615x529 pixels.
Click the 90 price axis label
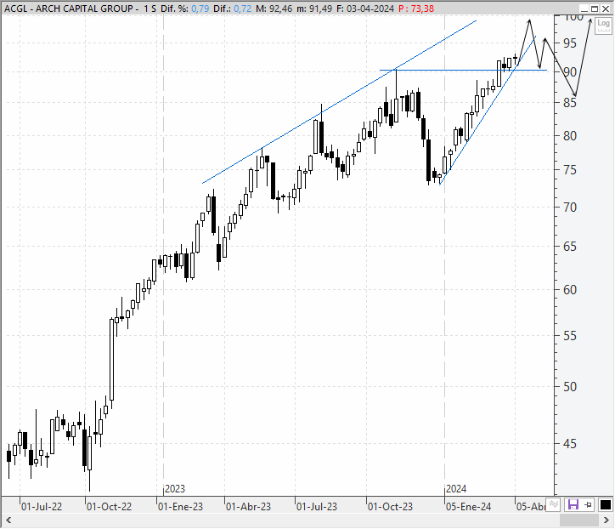570,72
